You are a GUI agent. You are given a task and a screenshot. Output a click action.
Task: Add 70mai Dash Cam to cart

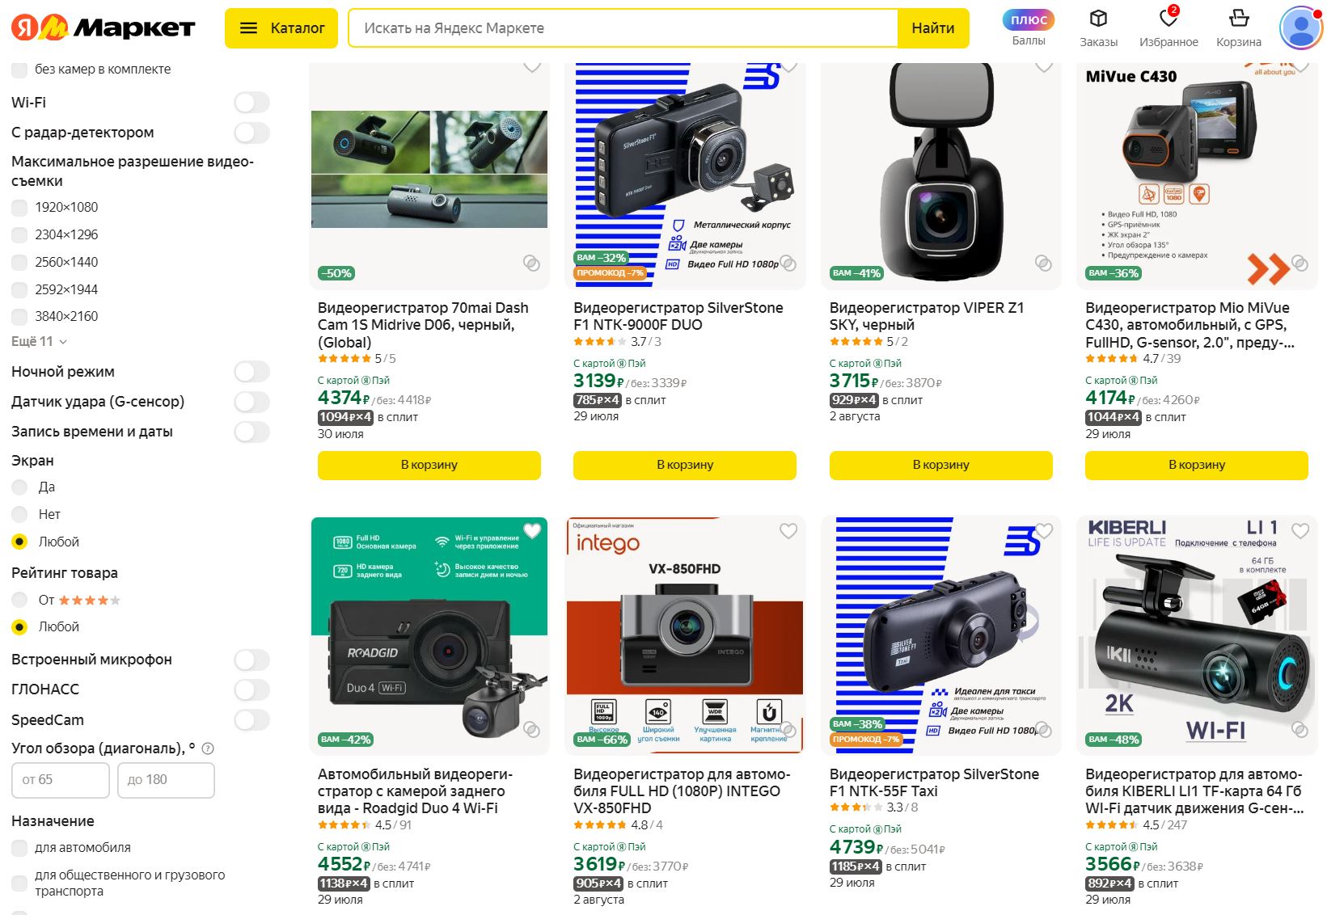tap(429, 465)
